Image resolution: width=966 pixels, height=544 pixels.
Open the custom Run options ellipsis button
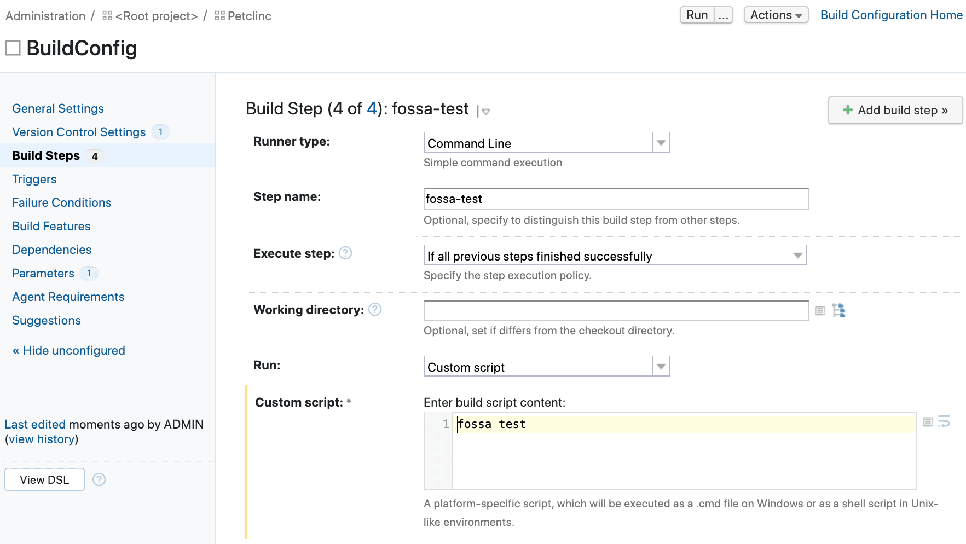(724, 15)
